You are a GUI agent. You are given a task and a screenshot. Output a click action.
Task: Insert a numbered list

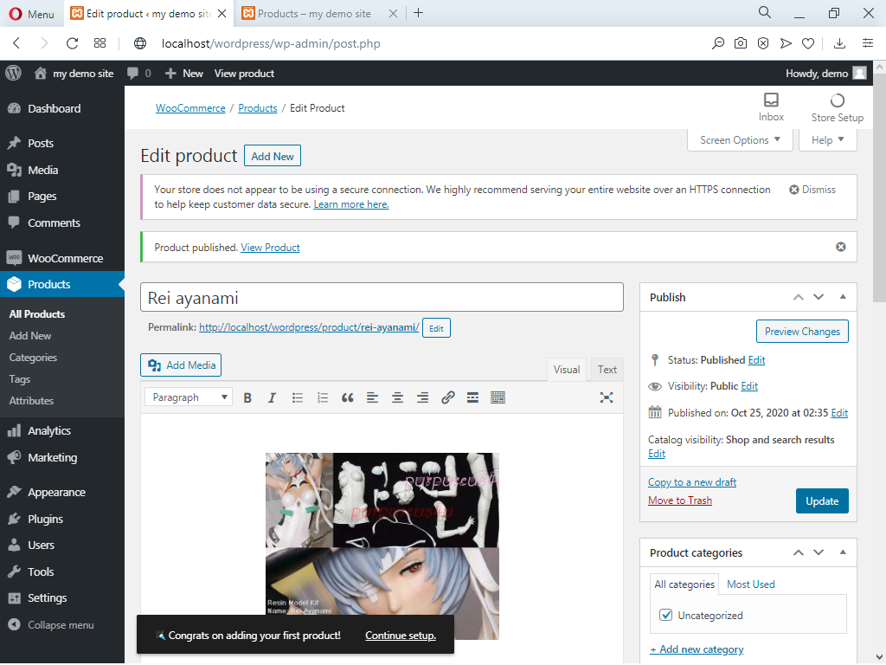click(323, 398)
